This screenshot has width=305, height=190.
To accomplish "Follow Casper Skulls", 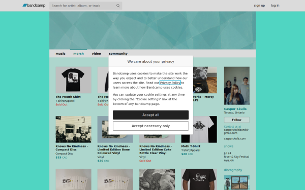I will [237, 120].
